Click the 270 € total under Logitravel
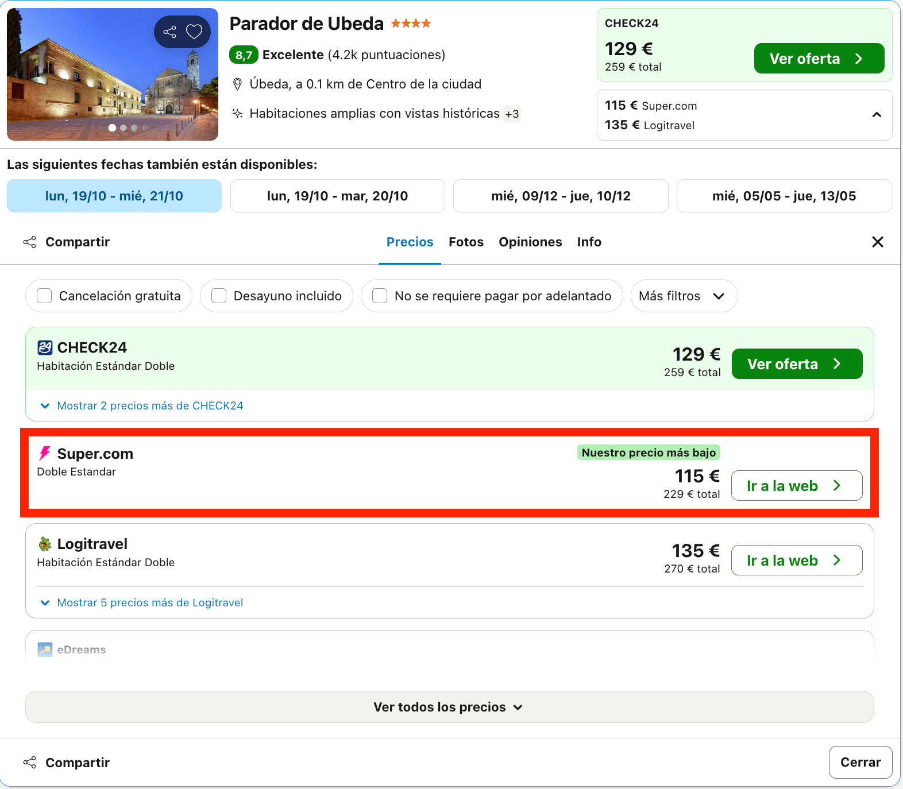Image resolution: width=903 pixels, height=789 pixels. click(692, 568)
